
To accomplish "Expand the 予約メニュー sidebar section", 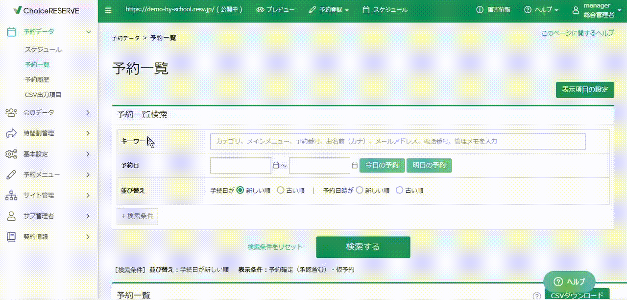I will [88, 175].
